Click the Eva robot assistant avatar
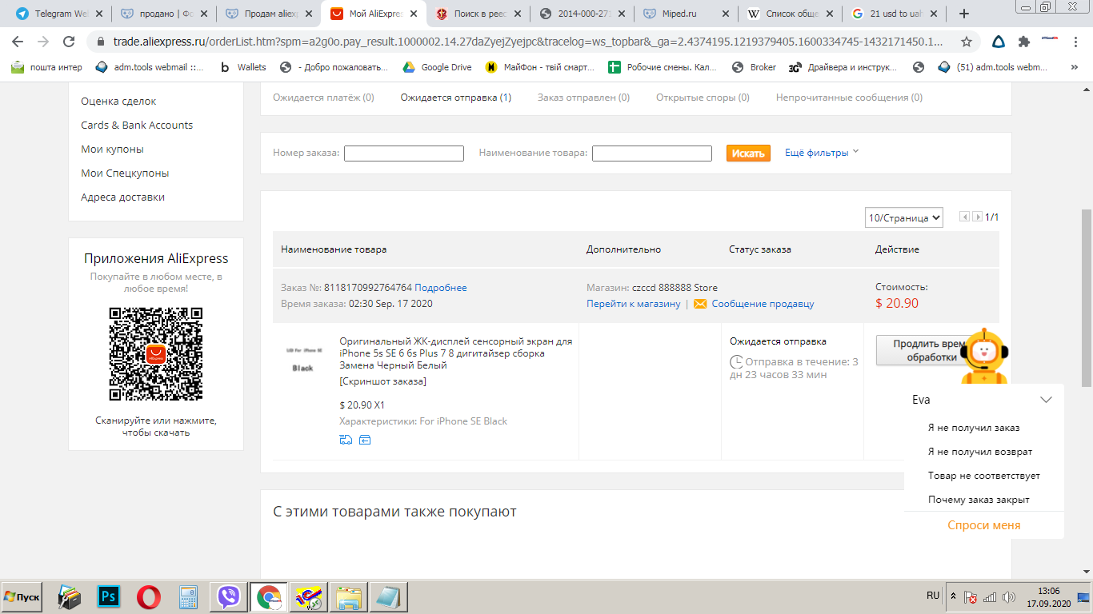This screenshot has width=1093, height=614. click(985, 356)
